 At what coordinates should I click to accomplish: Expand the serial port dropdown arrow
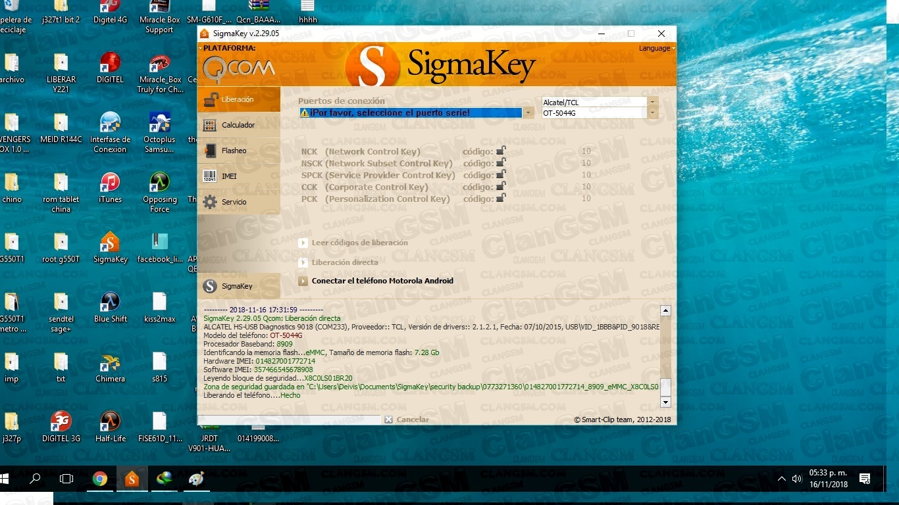(x=528, y=113)
